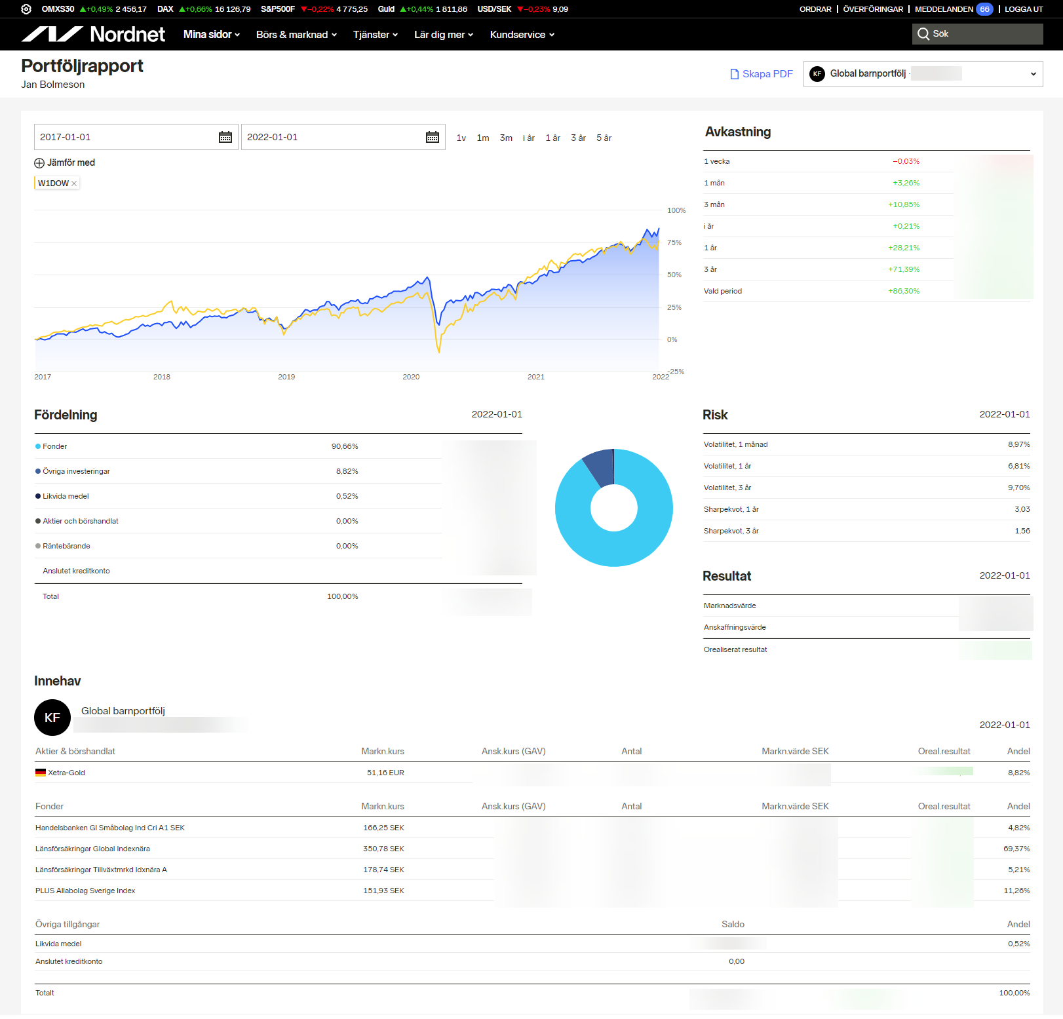Remove the W1DOW comparison tag
Screen dimensions: 1063x1019
74,183
